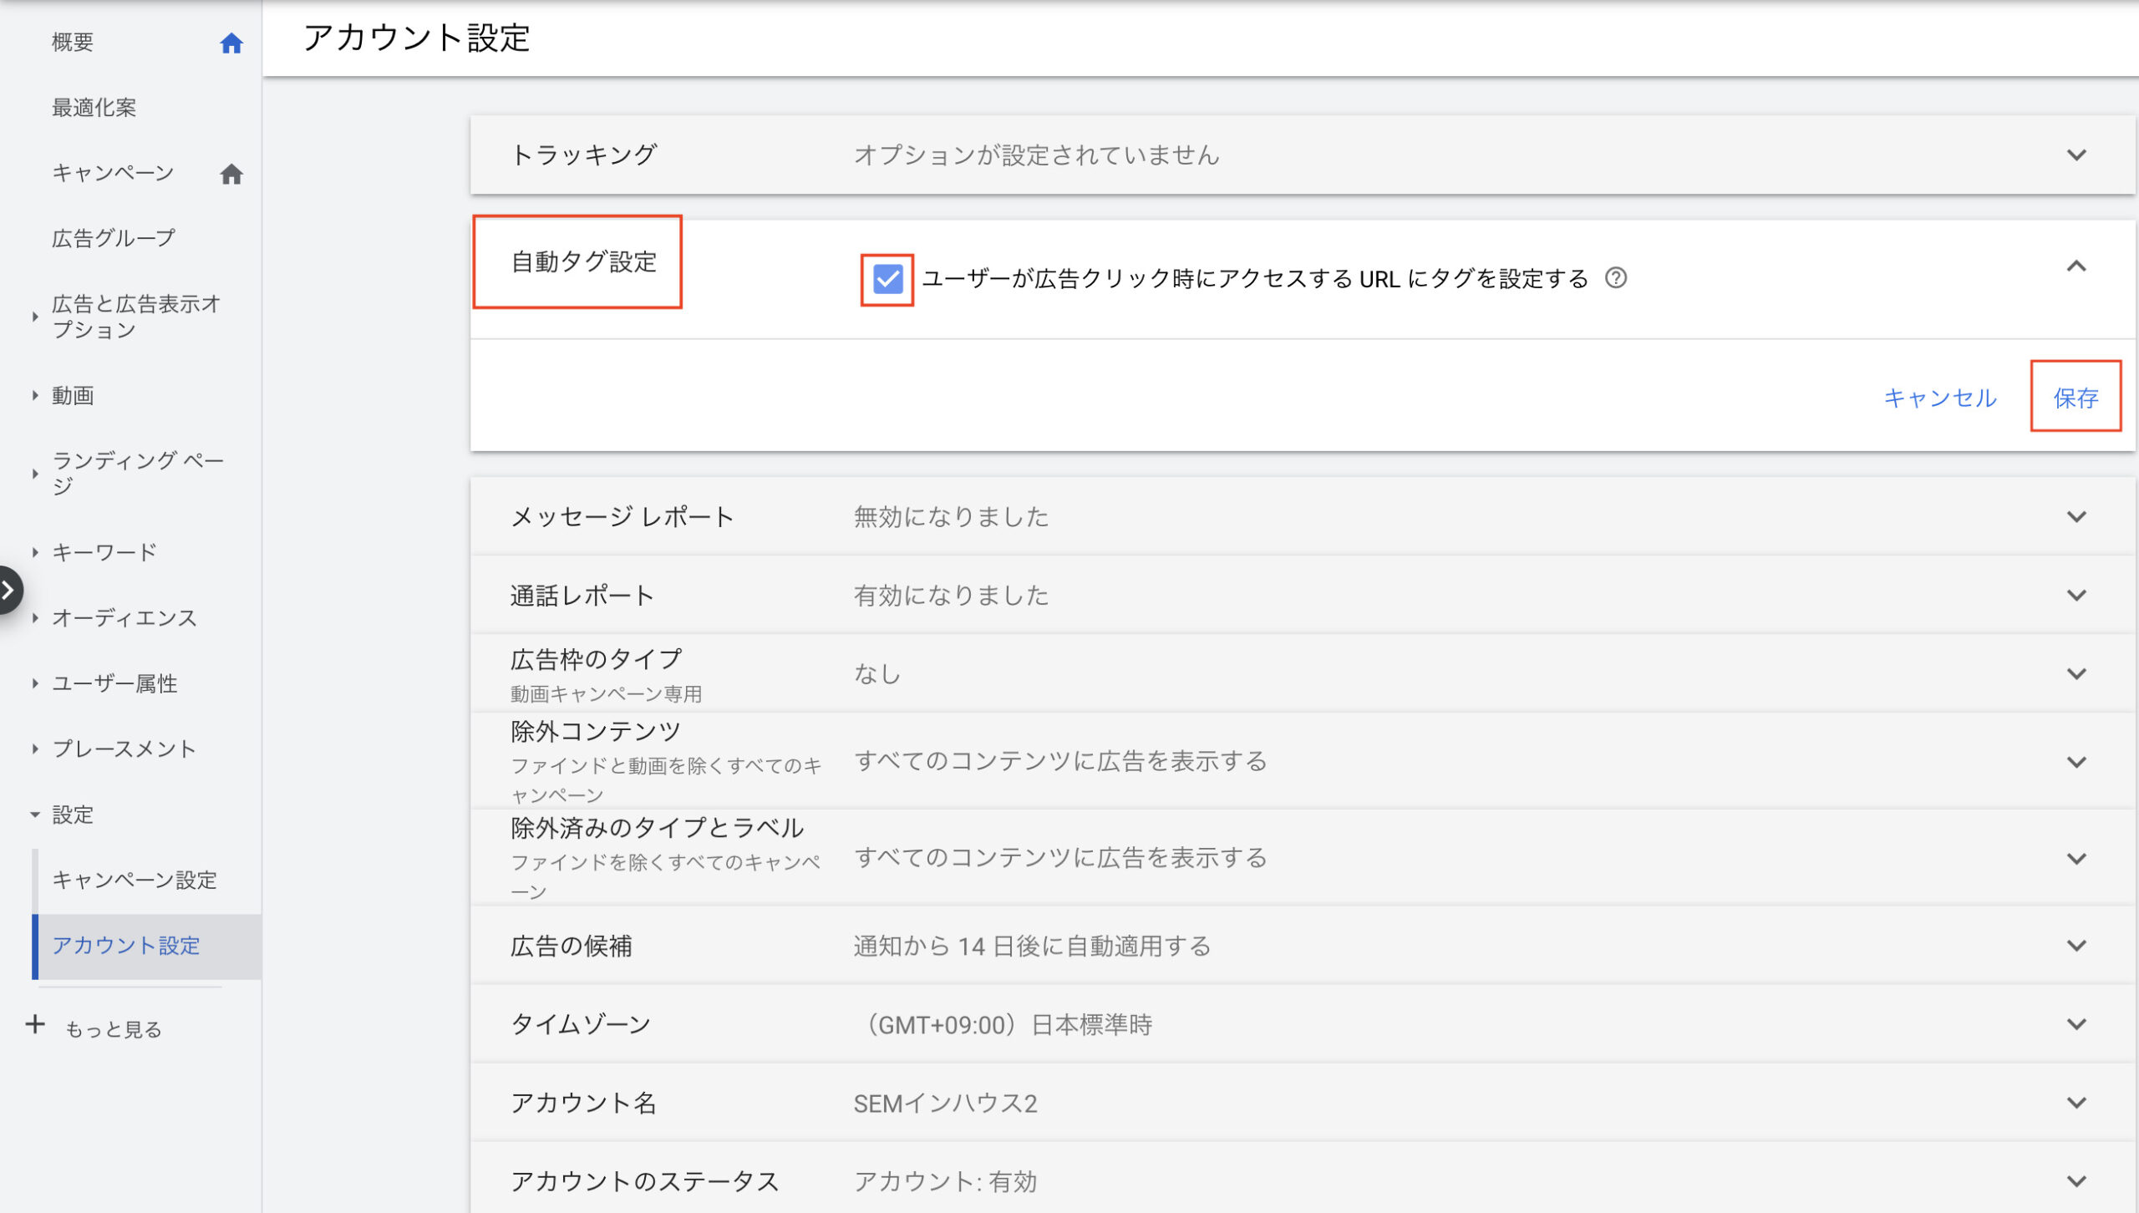Click the plus icon by もっと見る
2139x1213 pixels.
35,1024
